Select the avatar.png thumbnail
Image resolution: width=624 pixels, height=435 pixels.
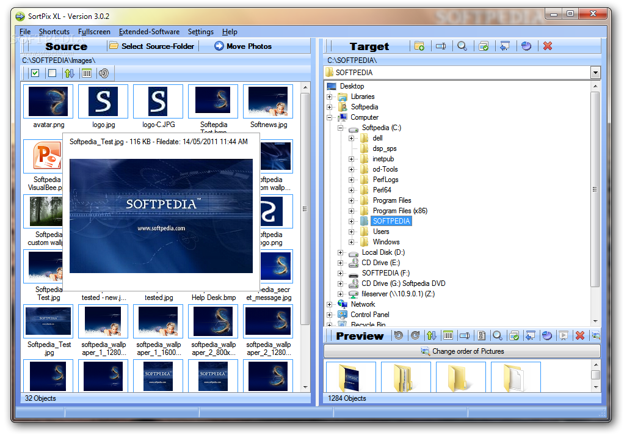(48, 101)
